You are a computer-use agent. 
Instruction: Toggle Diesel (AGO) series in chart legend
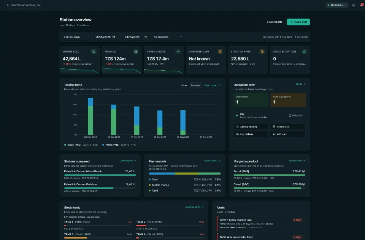81,145
